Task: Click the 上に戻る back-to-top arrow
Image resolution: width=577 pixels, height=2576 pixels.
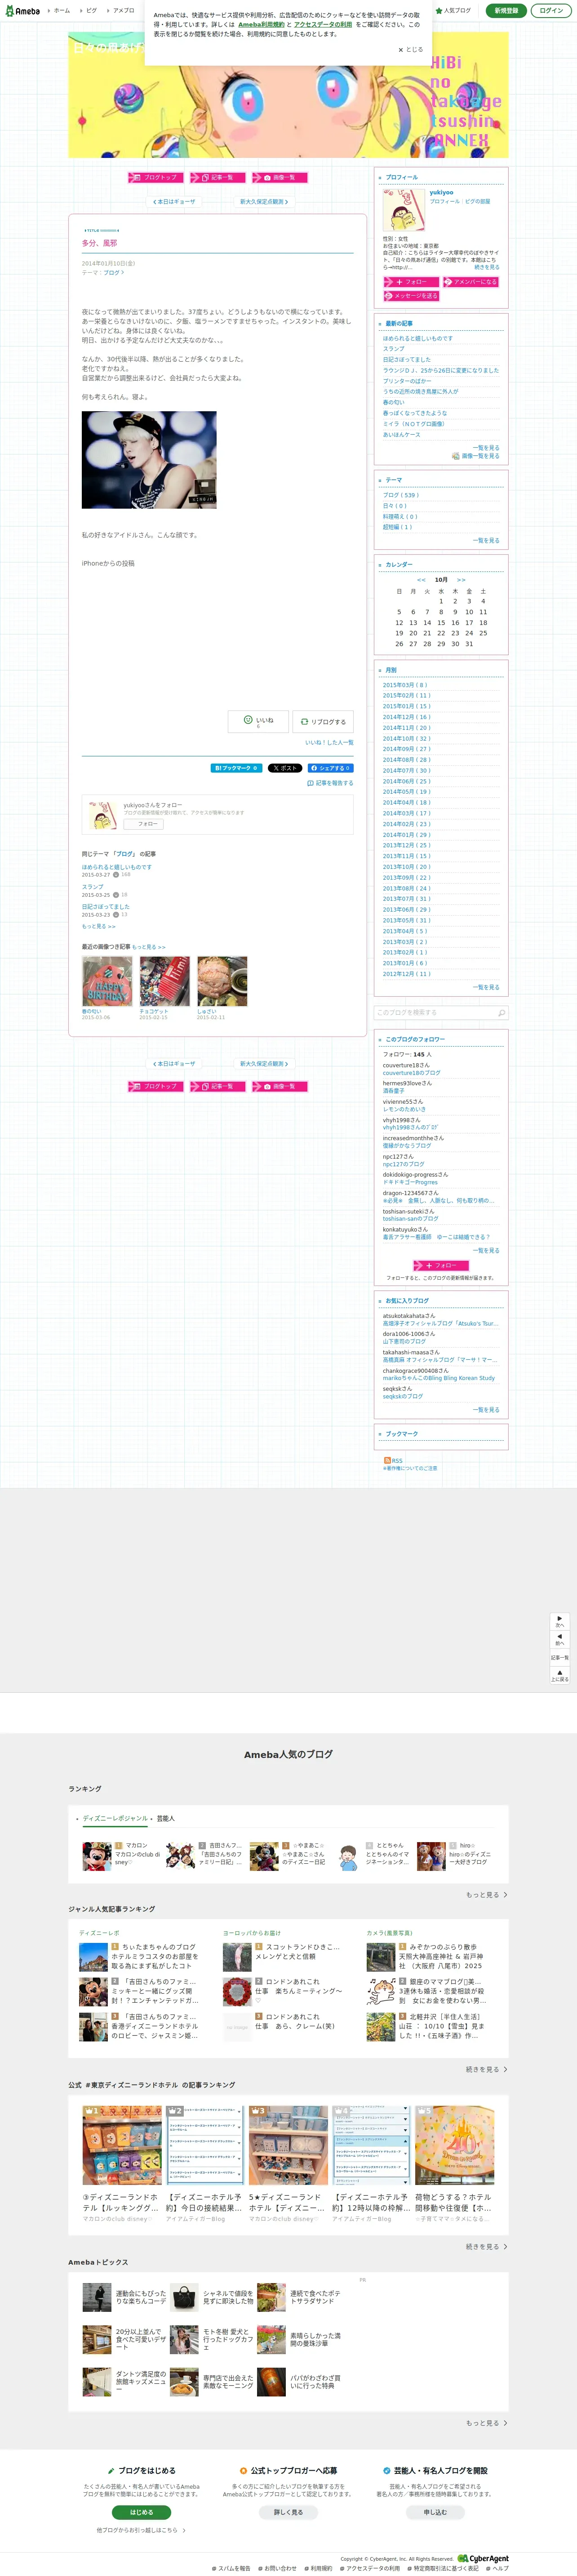Action: pyautogui.click(x=560, y=1675)
